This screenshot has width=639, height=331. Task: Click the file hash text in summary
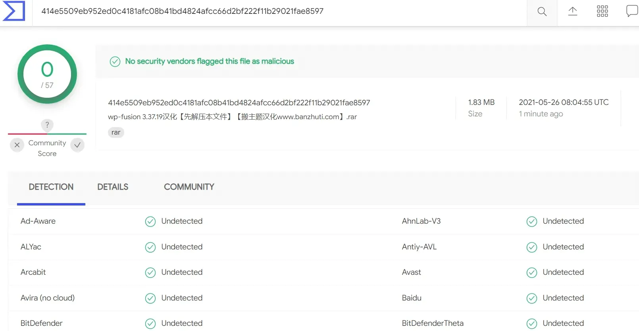(x=239, y=103)
